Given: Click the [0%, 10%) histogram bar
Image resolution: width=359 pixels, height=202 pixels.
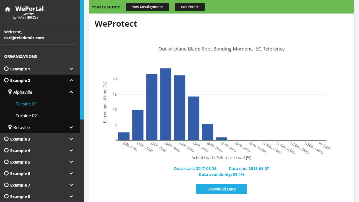Looking at the screenshot, I should click(124, 136).
